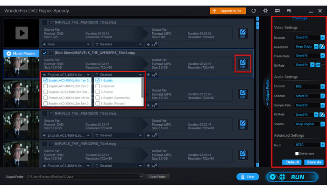Click Edit icon for Title2.mpg
This screenshot has width=327, height=190.
pos(243,33)
